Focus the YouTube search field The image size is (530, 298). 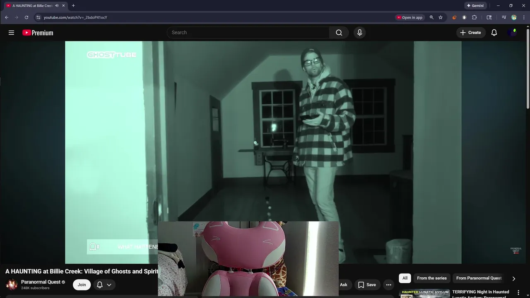point(248,33)
